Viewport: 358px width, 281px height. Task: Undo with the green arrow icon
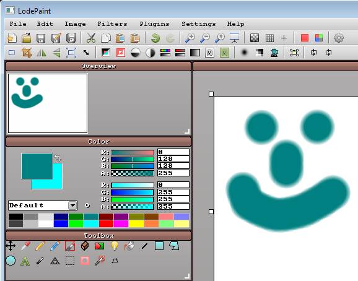155,38
